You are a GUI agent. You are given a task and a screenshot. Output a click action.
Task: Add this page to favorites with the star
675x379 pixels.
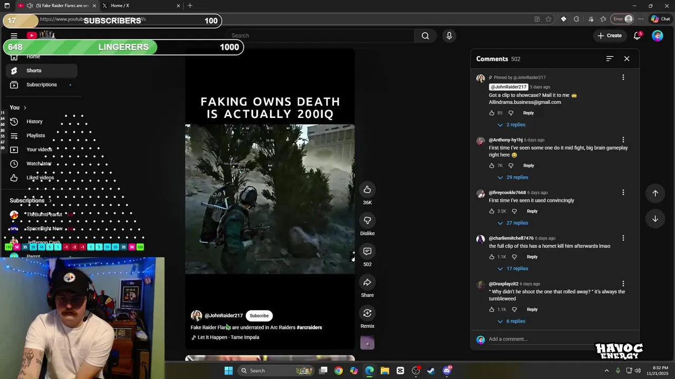(x=548, y=19)
